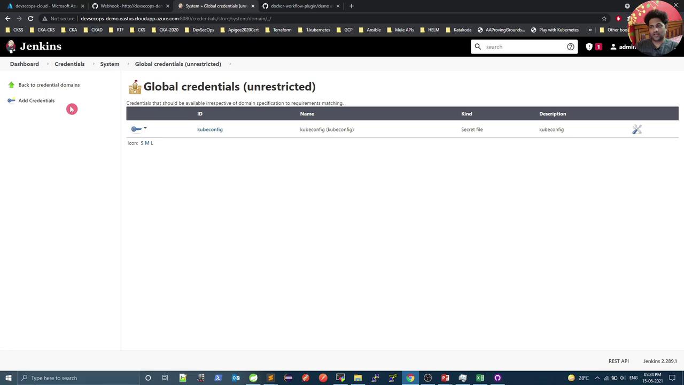Expand the System breadcrumb dropdown chevron
The height and width of the screenshot is (385, 684).
127,64
